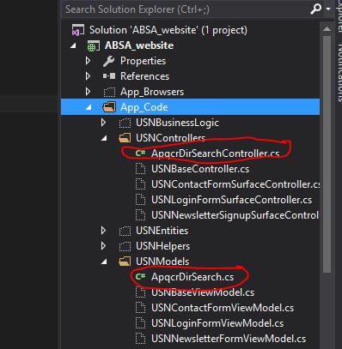Expand the USNHelpers folder

click(x=104, y=246)
